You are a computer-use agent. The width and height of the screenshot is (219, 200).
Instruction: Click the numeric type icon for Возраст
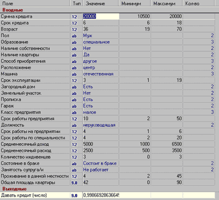74,30
